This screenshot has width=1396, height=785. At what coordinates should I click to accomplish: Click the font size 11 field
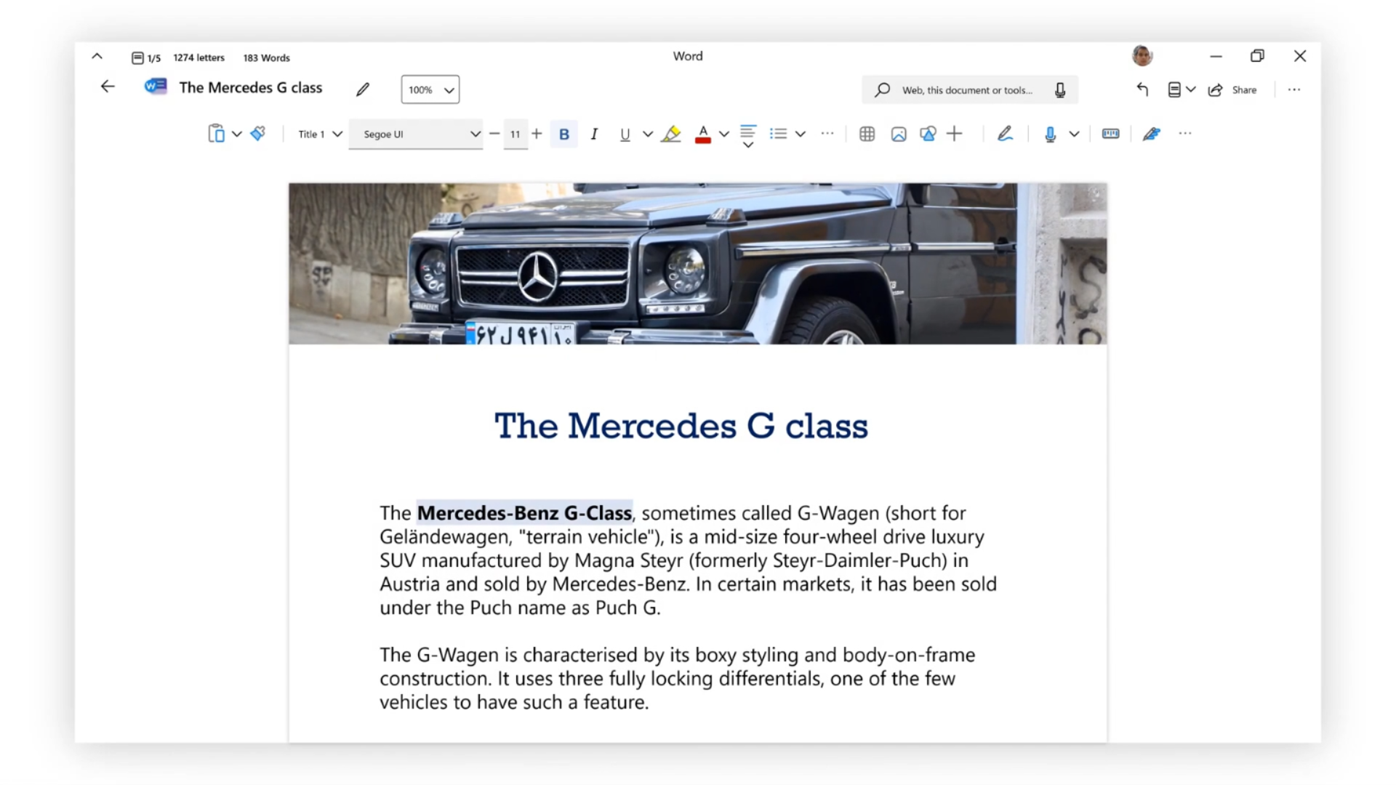pyautogui.click(x=516, y=134)
